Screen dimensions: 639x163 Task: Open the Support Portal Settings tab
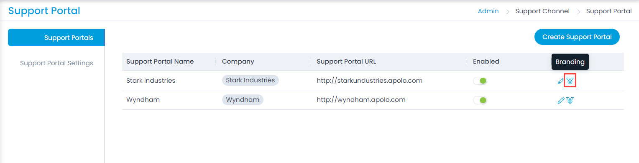tap(56, 63)
